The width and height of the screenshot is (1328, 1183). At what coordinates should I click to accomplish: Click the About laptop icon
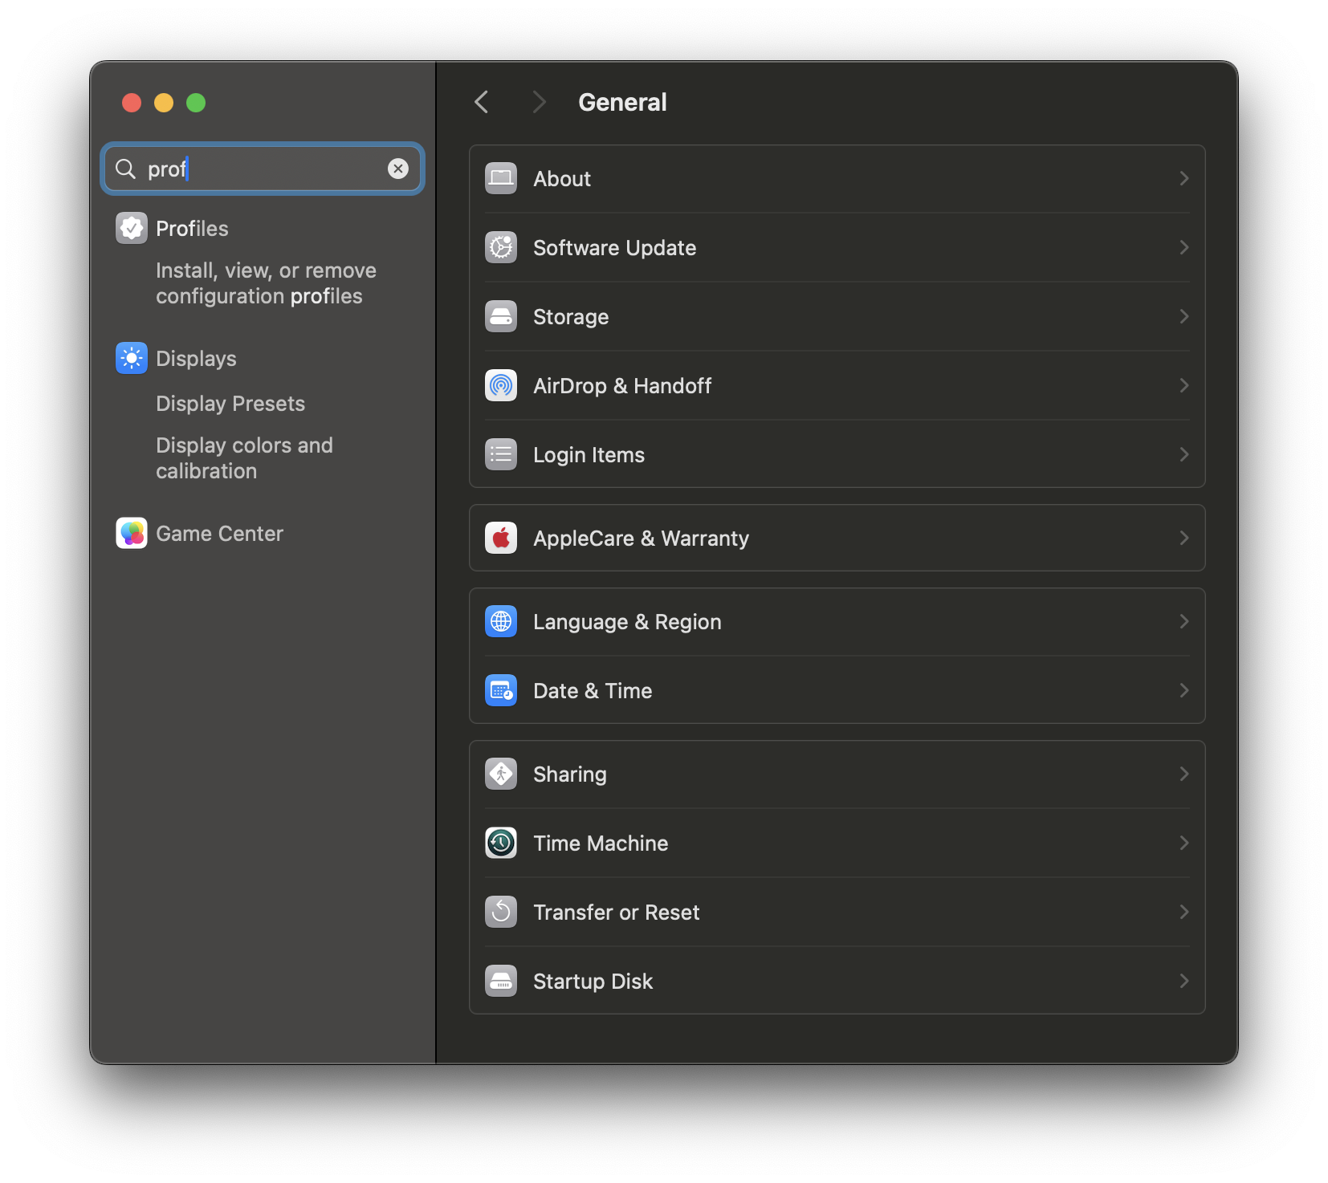(501, 178)
